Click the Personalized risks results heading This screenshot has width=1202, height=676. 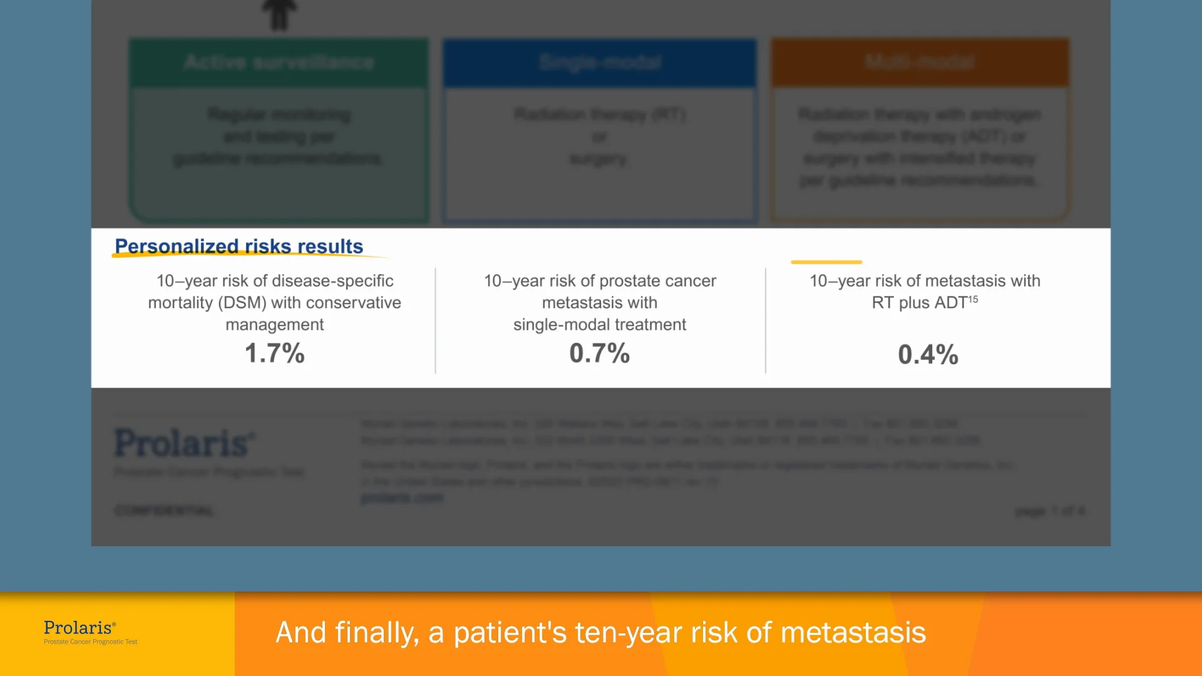(x=239, y=247)
